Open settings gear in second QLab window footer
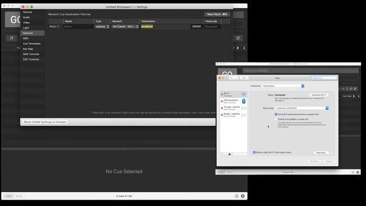Screen dimensions: 366x206 [357, 172]
